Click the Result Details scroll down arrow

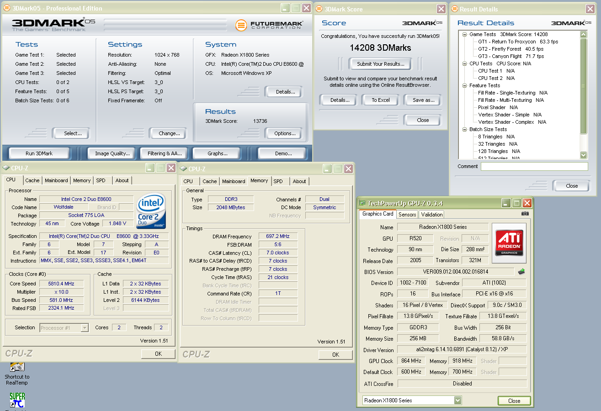click(583, 155)
